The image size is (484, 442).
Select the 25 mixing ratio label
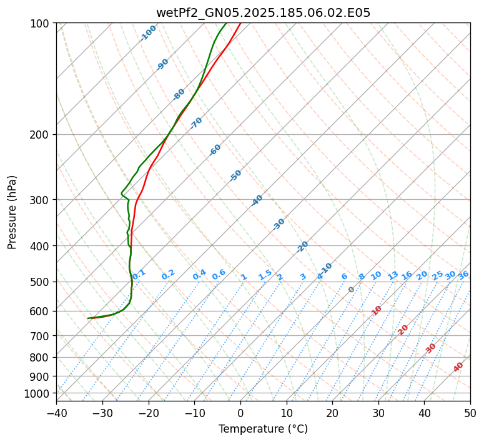pos(437,275)
